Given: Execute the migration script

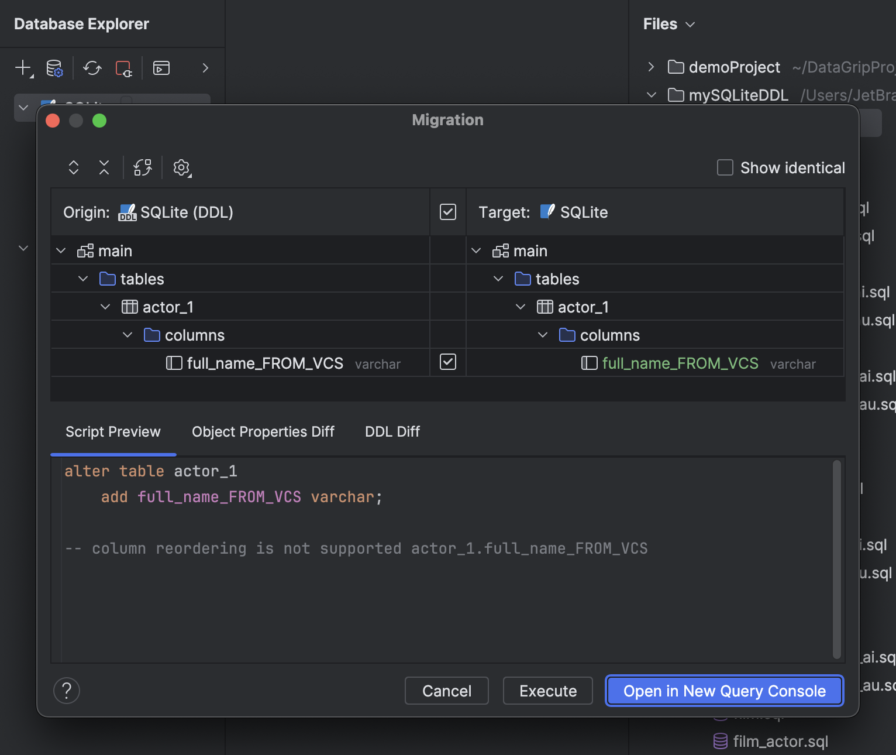Looking at the screenshot, I should [x=547, y=691].
